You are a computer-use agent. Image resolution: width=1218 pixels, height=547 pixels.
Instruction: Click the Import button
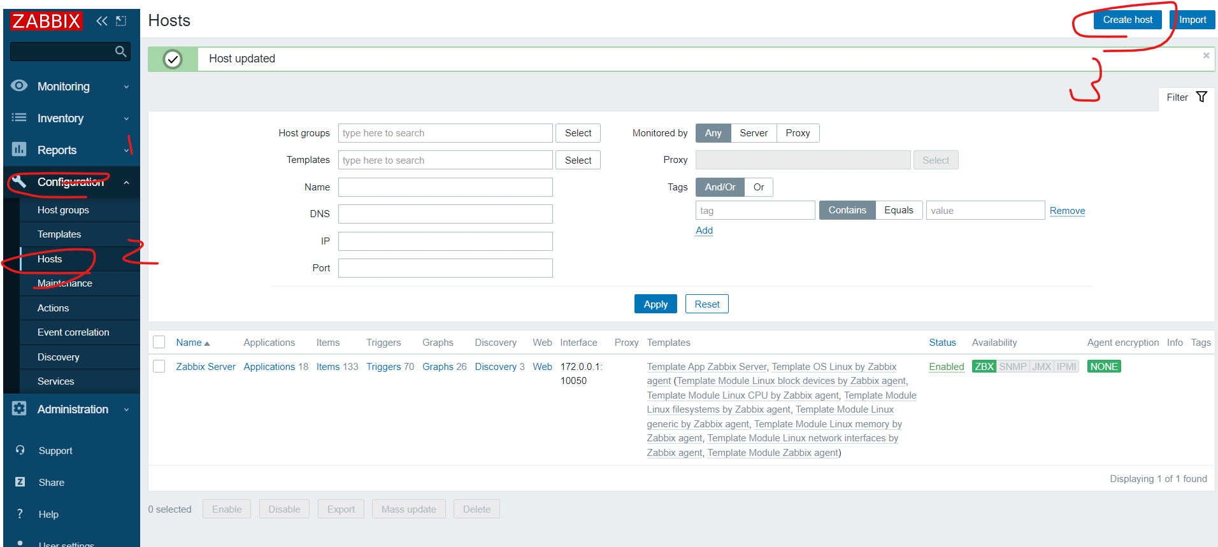click(x=1193, y=20)
